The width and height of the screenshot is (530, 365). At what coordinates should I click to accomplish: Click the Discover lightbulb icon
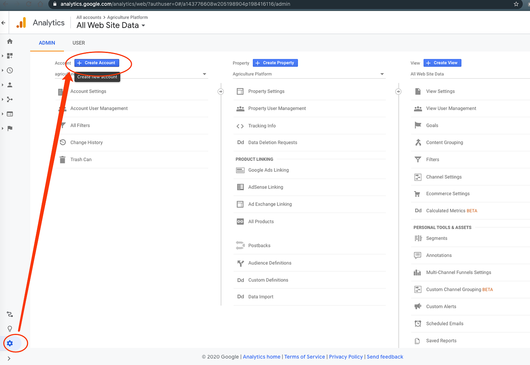click(x=10, y=329)
